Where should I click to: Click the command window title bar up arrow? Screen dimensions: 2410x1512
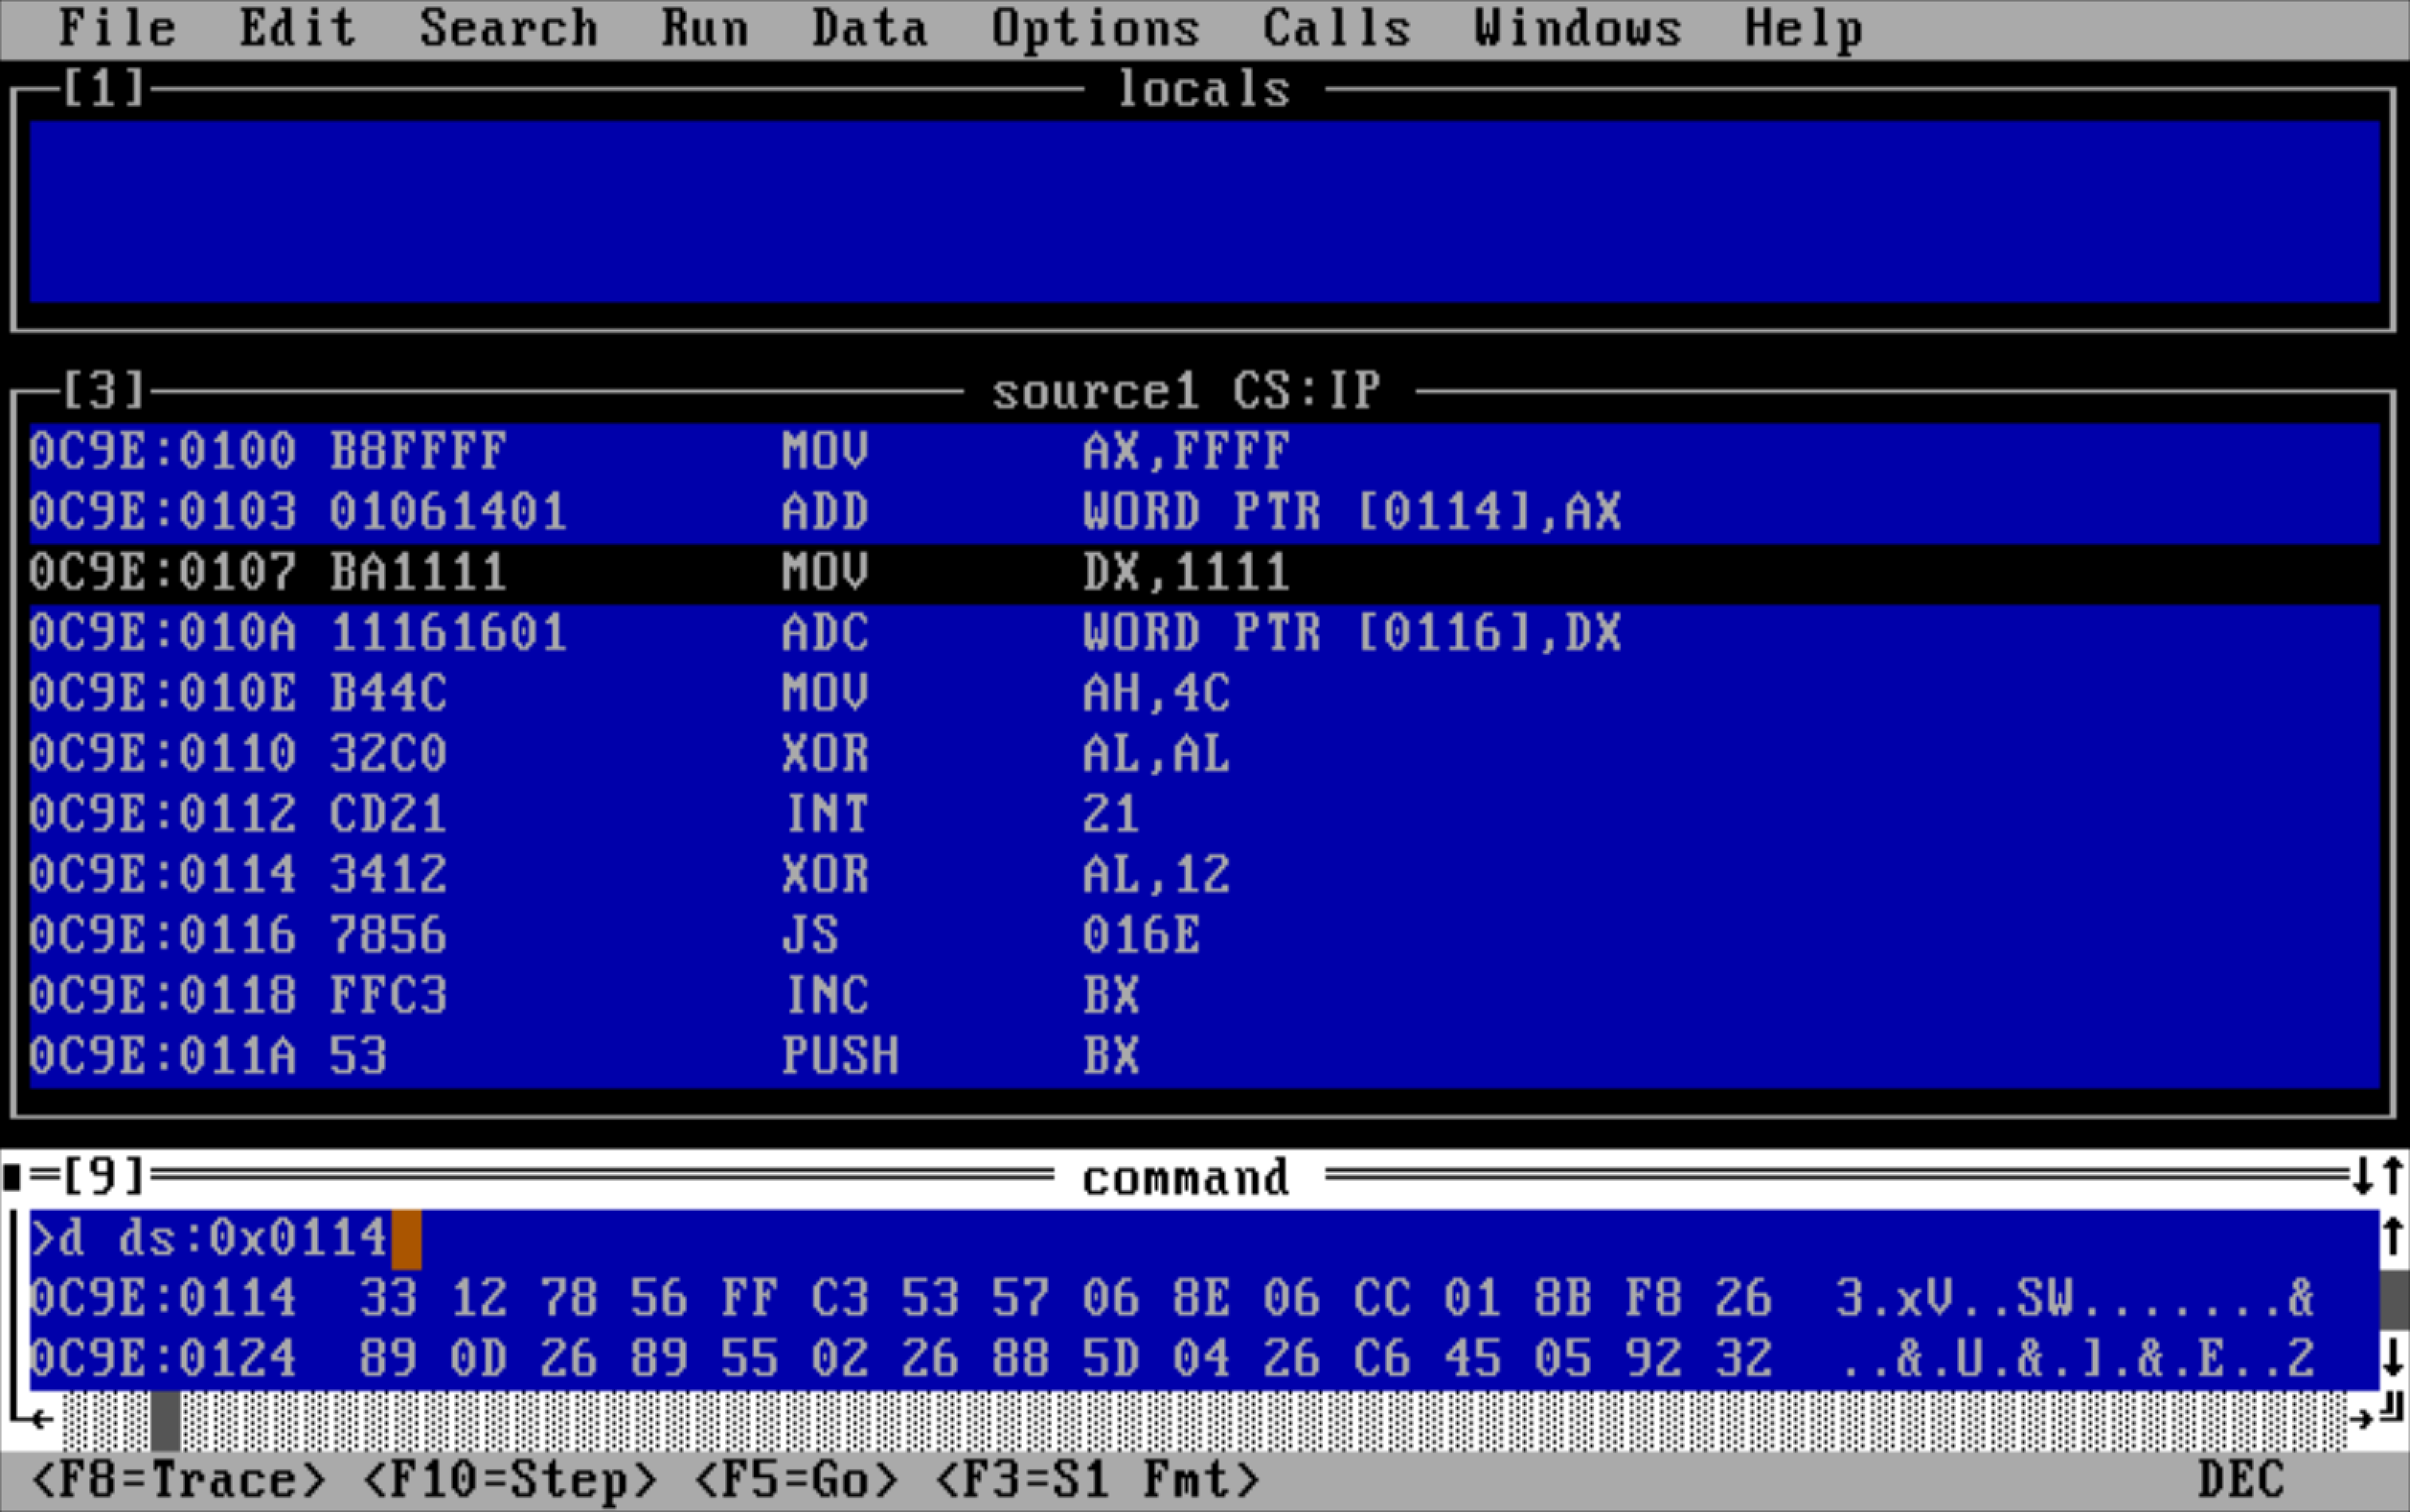pyautogui.click(x=2393, y=1176)
